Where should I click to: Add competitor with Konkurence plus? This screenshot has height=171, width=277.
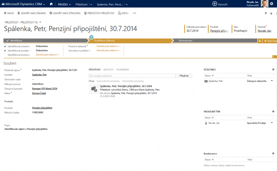coord(273,153)
